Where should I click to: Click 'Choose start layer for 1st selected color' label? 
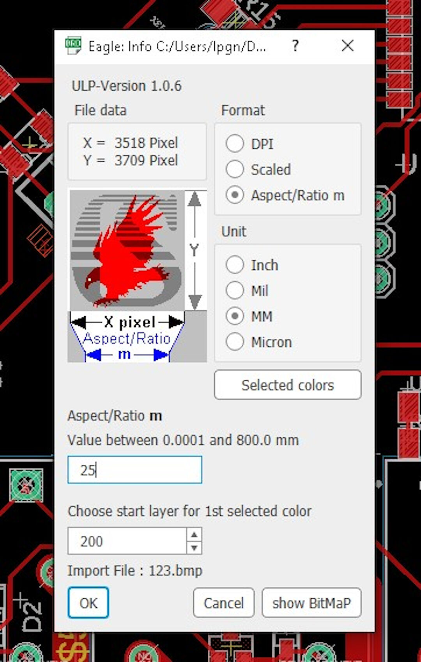click(190, 511)
